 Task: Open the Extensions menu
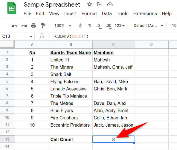[145, 13]
